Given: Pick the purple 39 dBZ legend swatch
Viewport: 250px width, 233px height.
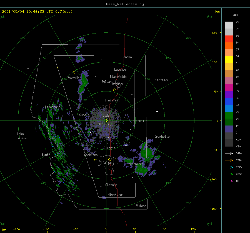Looking at the screenshot, I should (x=229, y=94).
